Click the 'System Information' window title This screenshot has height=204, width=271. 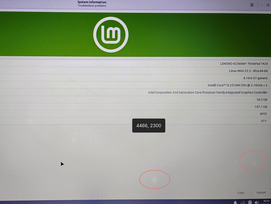tap(92, 2)
